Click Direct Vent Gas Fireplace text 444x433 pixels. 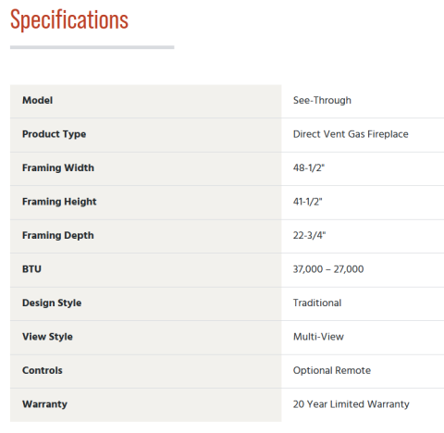351,134
